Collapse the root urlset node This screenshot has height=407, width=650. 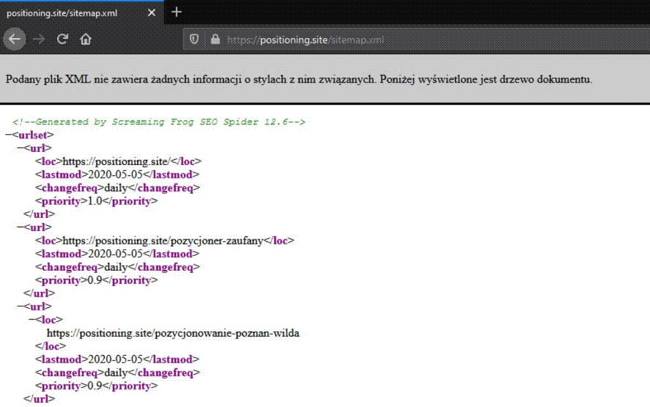pos(8,135)
